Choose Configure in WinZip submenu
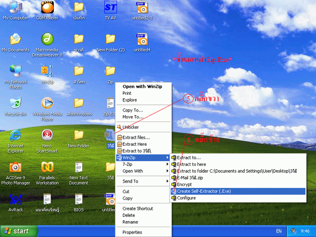 pyautogui.click(x=238, y=198)
